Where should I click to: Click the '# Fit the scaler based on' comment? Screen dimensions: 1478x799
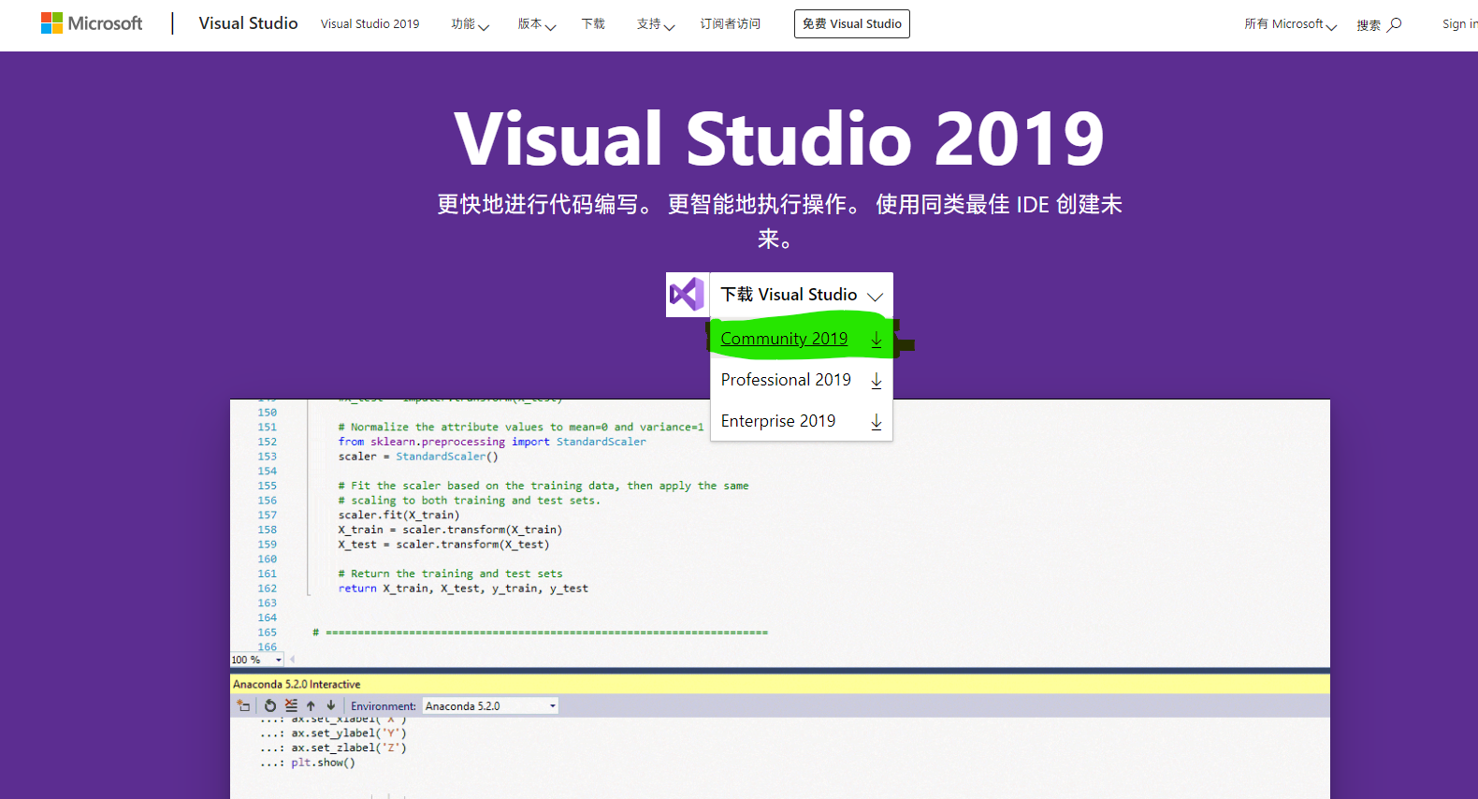coord(543,486)
